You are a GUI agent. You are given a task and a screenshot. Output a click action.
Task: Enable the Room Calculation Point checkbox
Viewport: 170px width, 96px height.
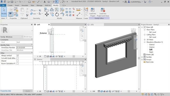coord(18,63)
